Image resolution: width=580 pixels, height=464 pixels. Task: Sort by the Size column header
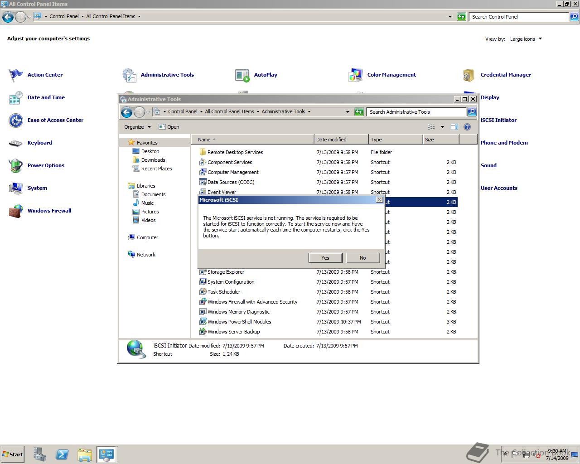pyautogui.click(x=441, y=140)
